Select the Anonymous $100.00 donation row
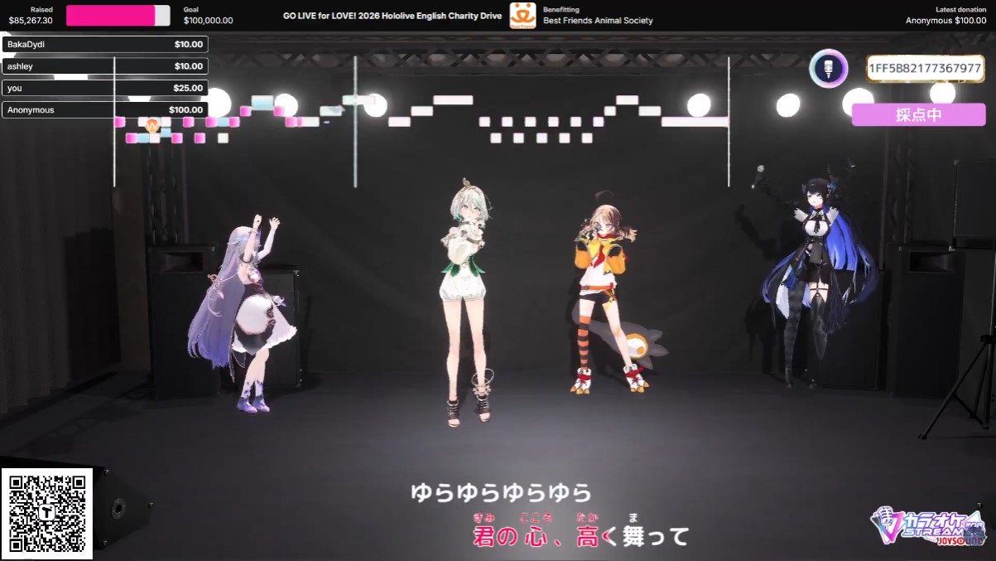The height and width of the screenshot is (561, 996). pyautogui.click(x=105, y=109)
